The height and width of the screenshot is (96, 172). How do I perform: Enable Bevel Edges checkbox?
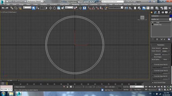[x=153, y=57]
